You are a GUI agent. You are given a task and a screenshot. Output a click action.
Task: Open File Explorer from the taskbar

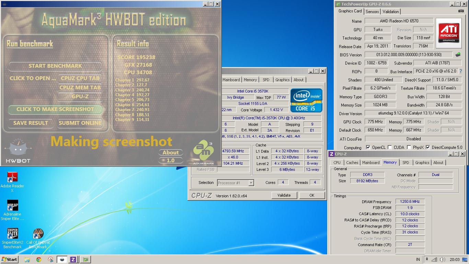pyautogui.click(x=27, y=260)
